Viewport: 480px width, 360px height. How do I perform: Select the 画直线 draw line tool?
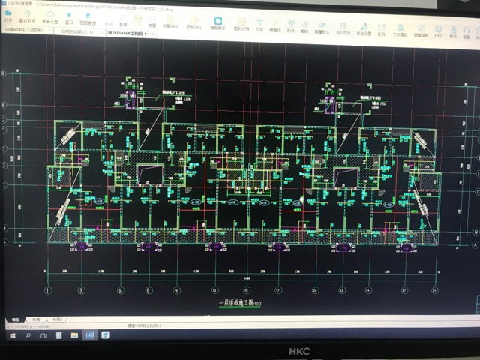(x=275, y=26)
